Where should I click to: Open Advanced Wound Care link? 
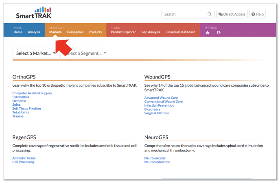(x=161, y=98)
